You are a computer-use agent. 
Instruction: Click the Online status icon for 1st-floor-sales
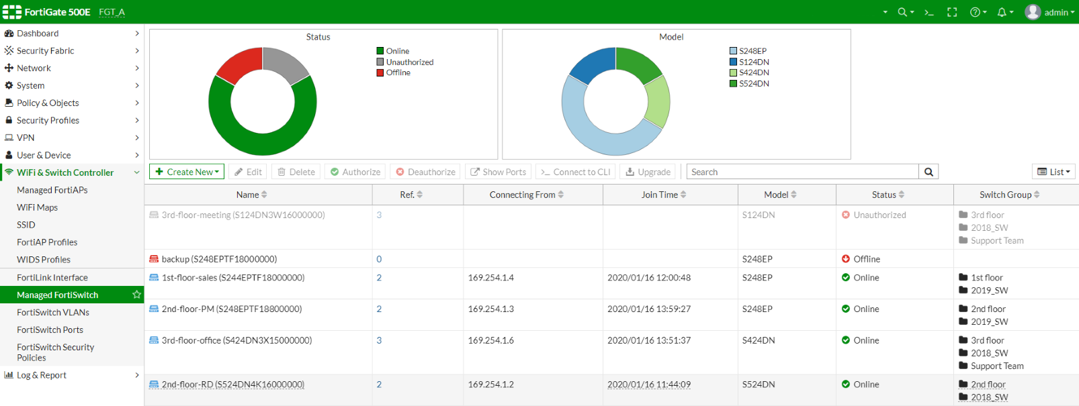(846, 277)
